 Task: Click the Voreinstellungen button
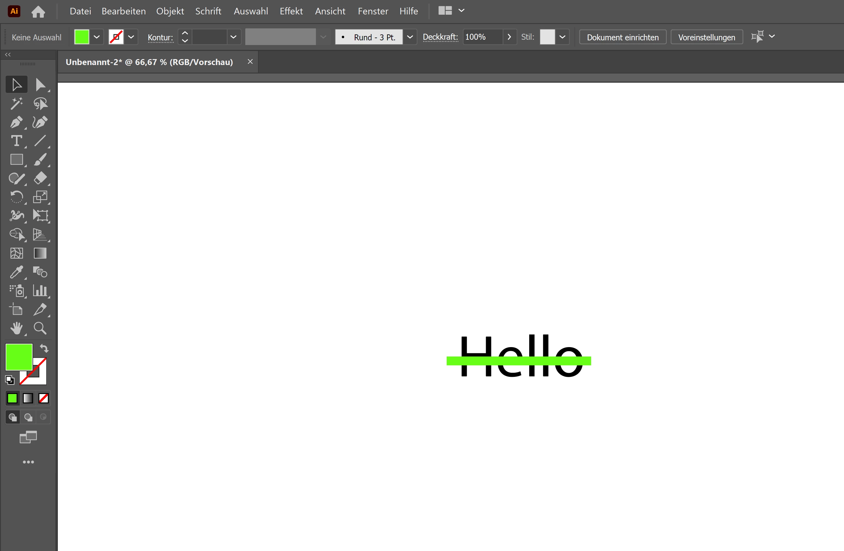pyautogui.click(x=706, y=37)
